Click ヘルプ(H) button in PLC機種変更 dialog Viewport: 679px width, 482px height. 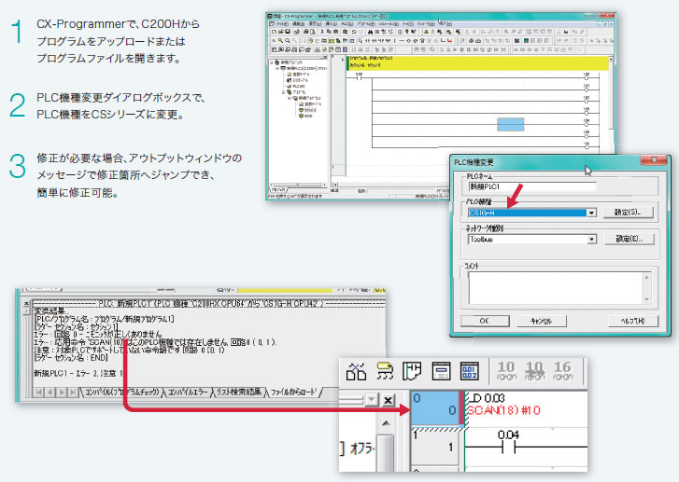click(x=632, y=321)
